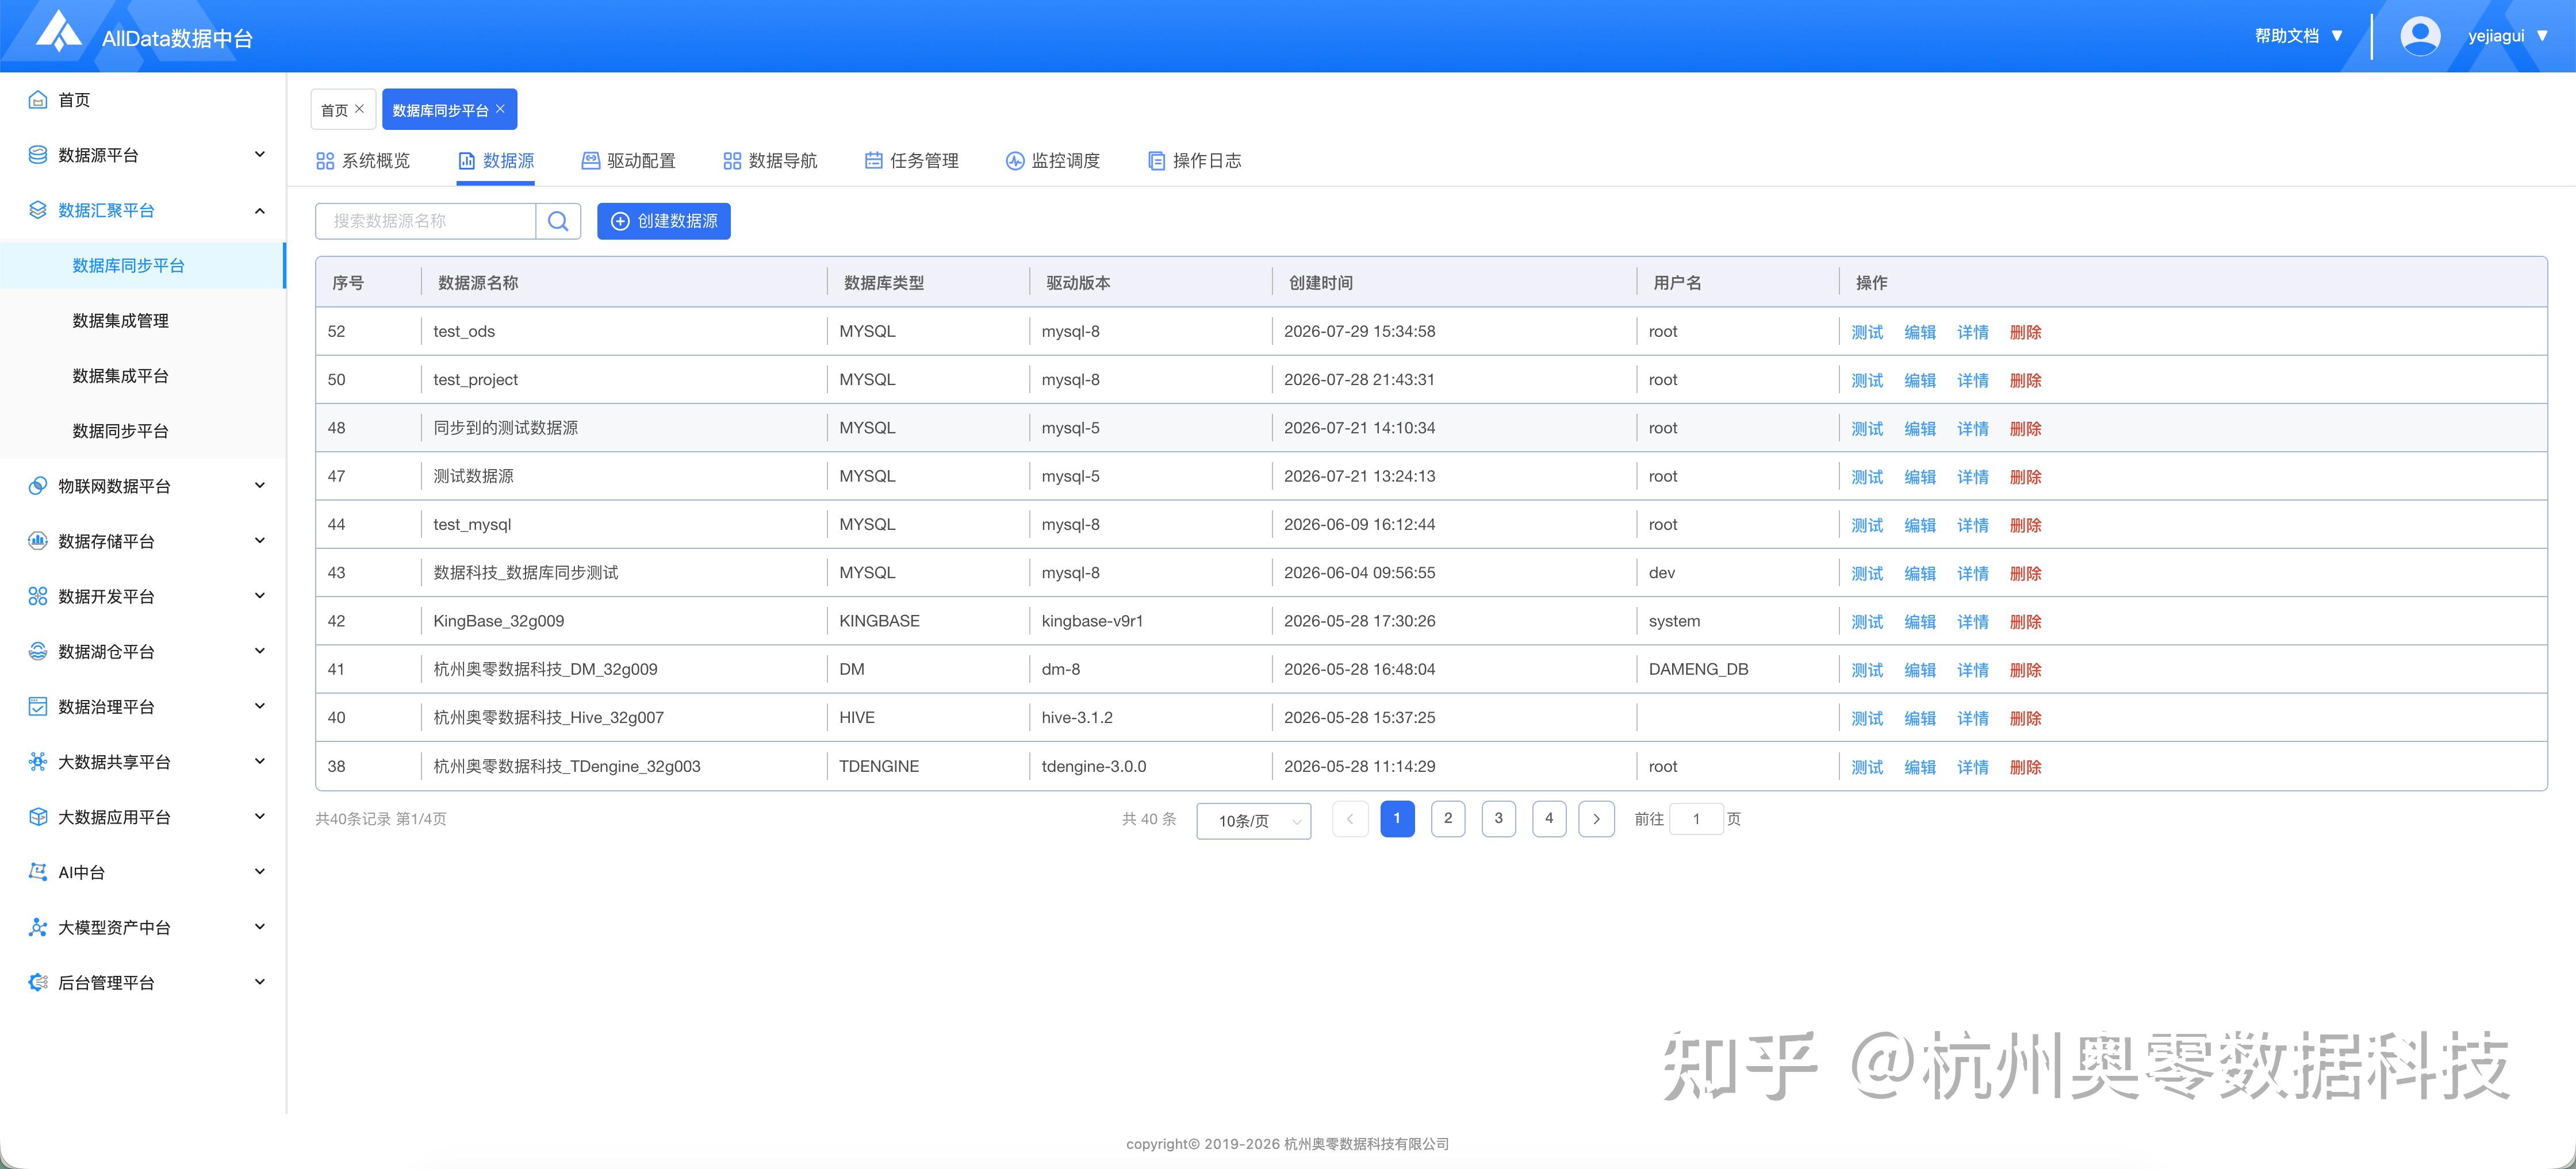Click the 系统概览 grid icon
The height and width of the screenshot is (1169, 2576).
[325, 161]
